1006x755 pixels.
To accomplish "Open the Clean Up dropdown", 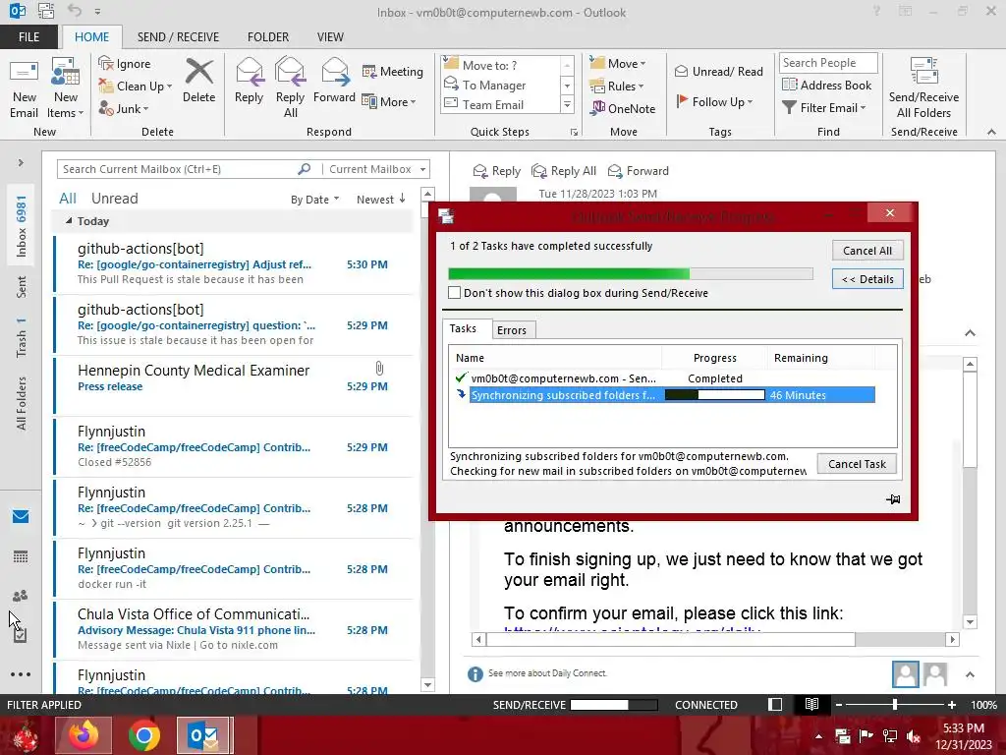I will coord(136,87).
